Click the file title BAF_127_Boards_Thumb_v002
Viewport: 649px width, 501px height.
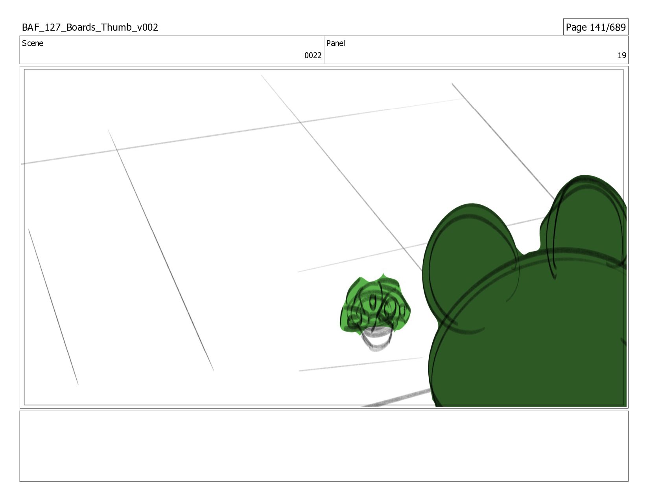[90, 27]
